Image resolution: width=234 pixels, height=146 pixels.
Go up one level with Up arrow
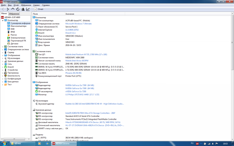coord(13,9)
